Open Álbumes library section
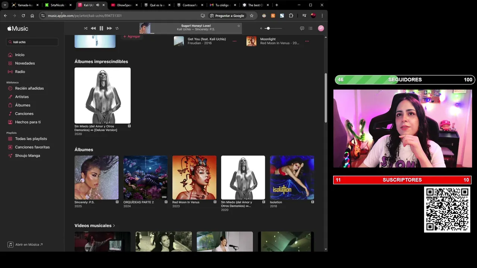 pos(22,105)
